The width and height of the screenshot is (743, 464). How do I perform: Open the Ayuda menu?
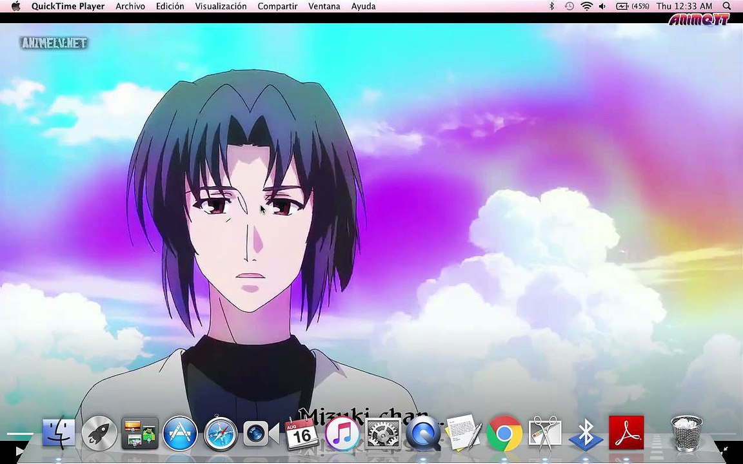(x=364, y=6)
